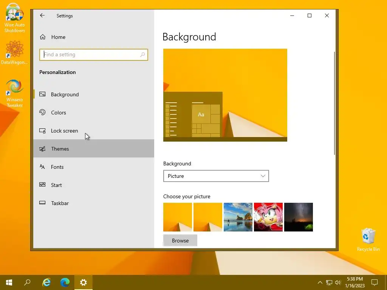The image size is (387, 290).
Task: Click the Home house icon
Action: pos(43,37)
